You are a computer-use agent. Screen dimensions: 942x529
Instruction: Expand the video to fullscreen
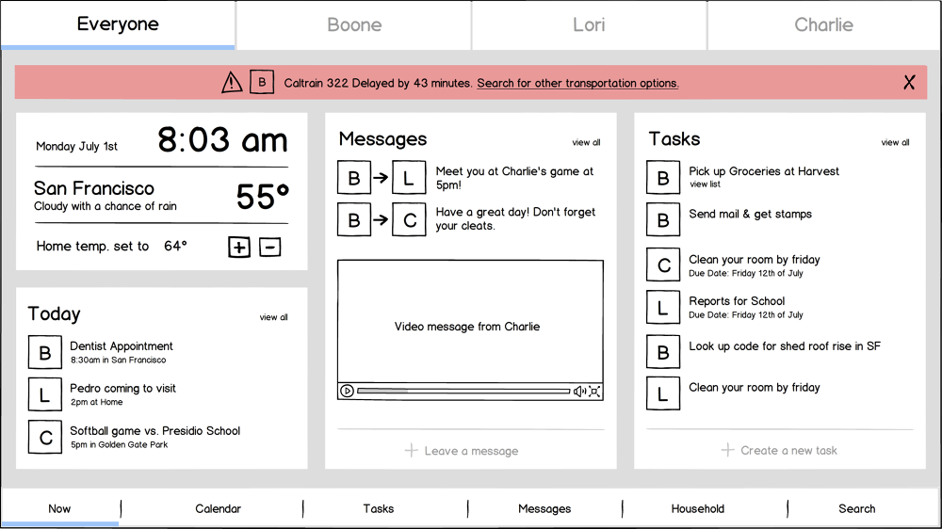point(594,391)
